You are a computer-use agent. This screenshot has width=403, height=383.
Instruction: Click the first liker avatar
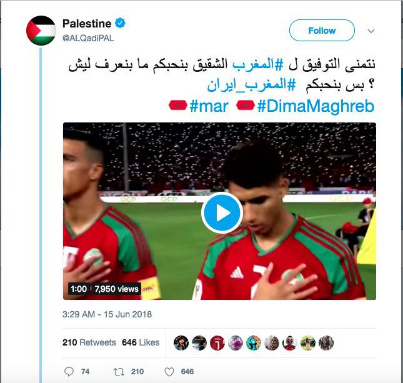pyautogui.click(x=181, y=342)
